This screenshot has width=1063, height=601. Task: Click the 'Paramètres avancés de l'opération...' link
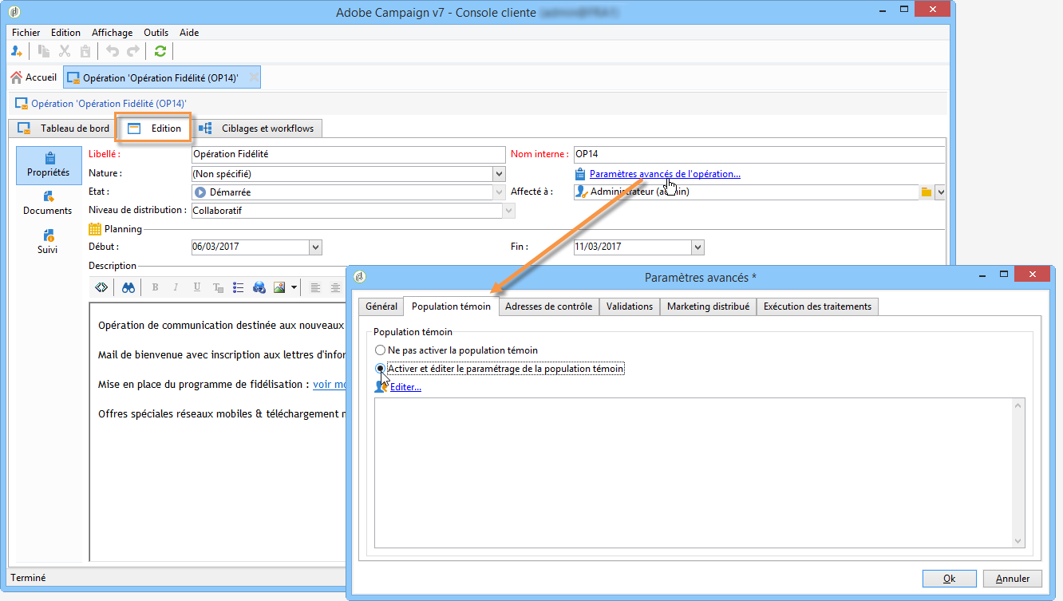tap(665, 174)
